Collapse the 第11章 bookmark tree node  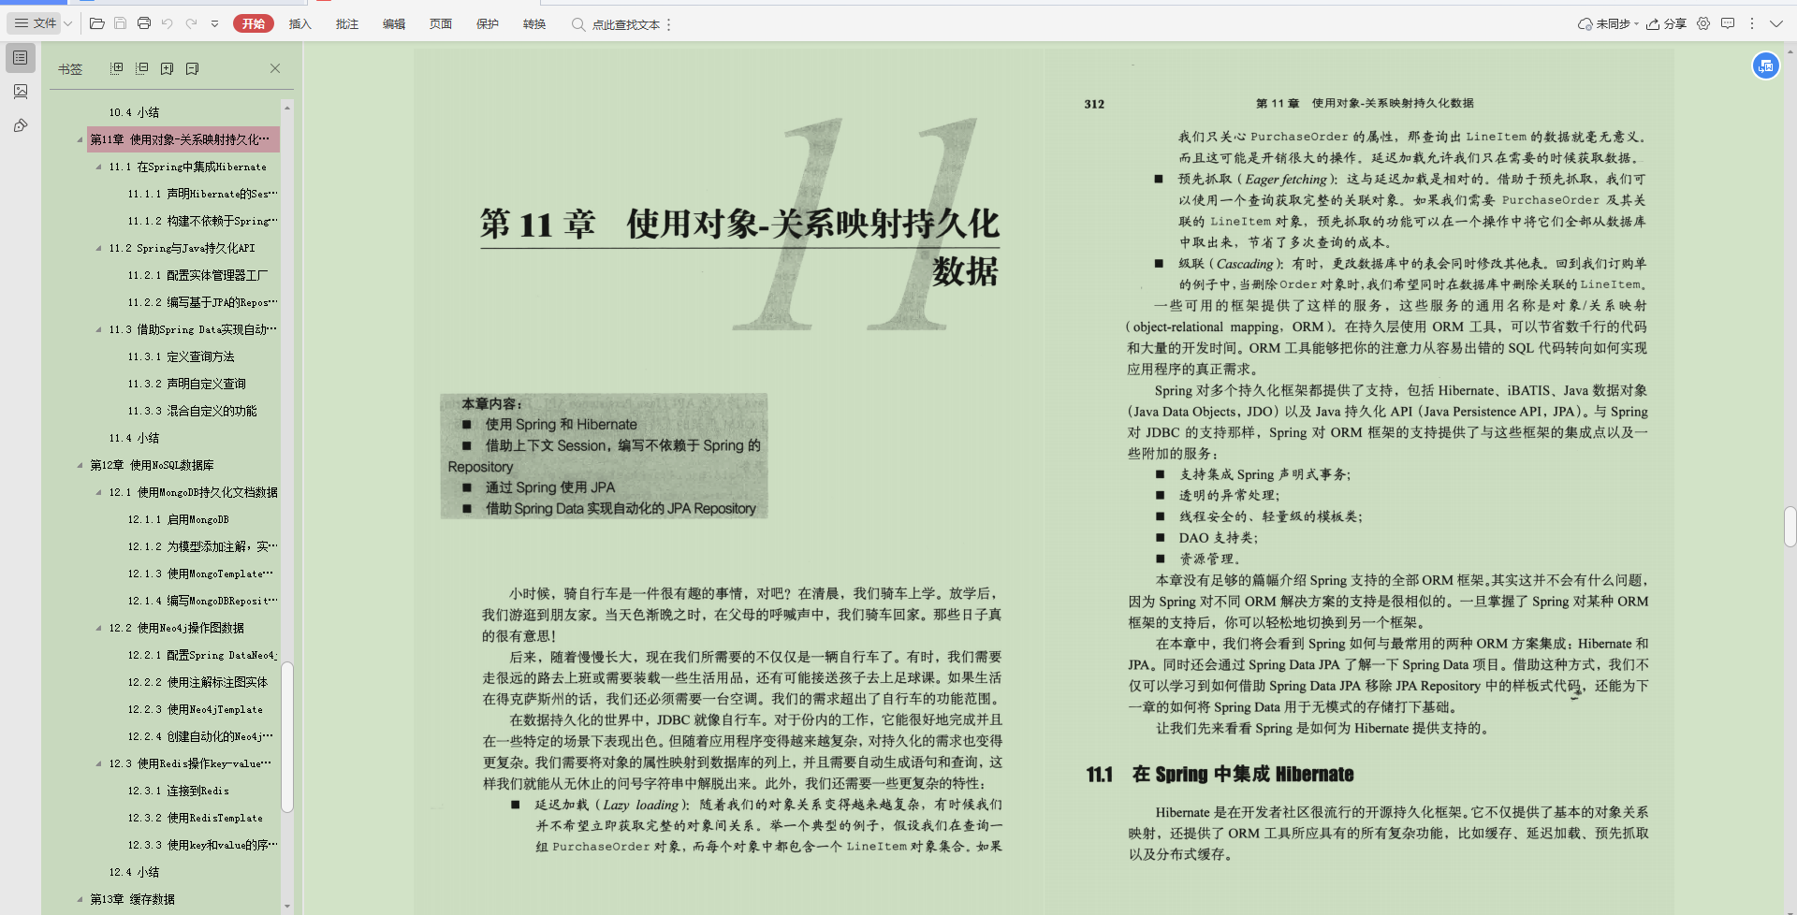click(80, 138)
